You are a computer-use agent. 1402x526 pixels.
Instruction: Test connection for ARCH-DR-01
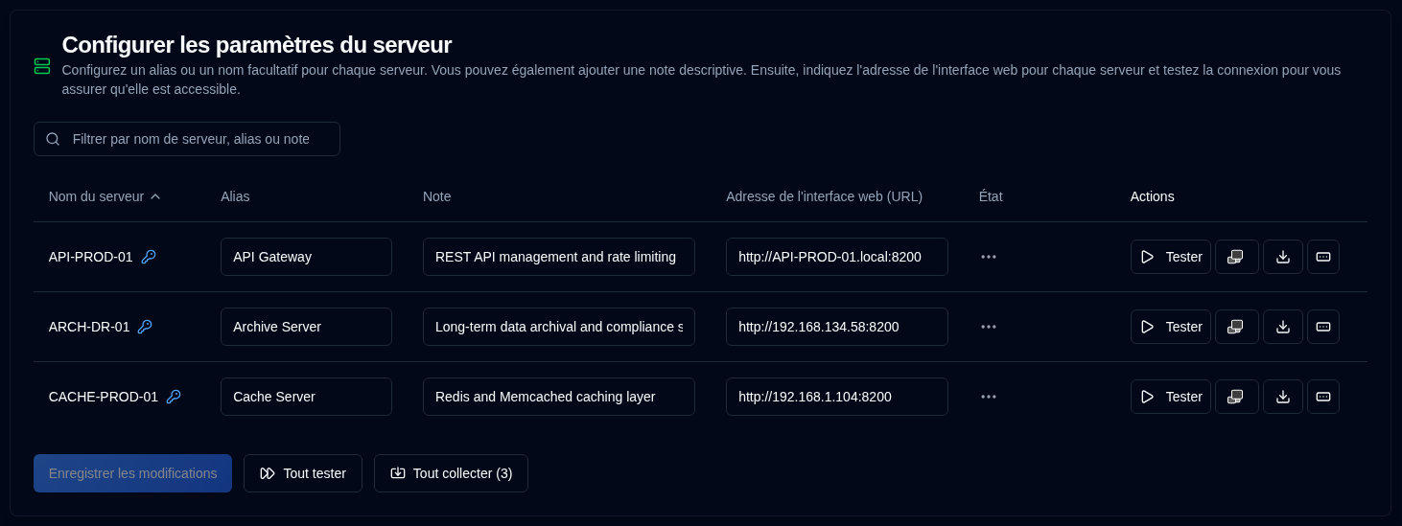pos(1171,327)
